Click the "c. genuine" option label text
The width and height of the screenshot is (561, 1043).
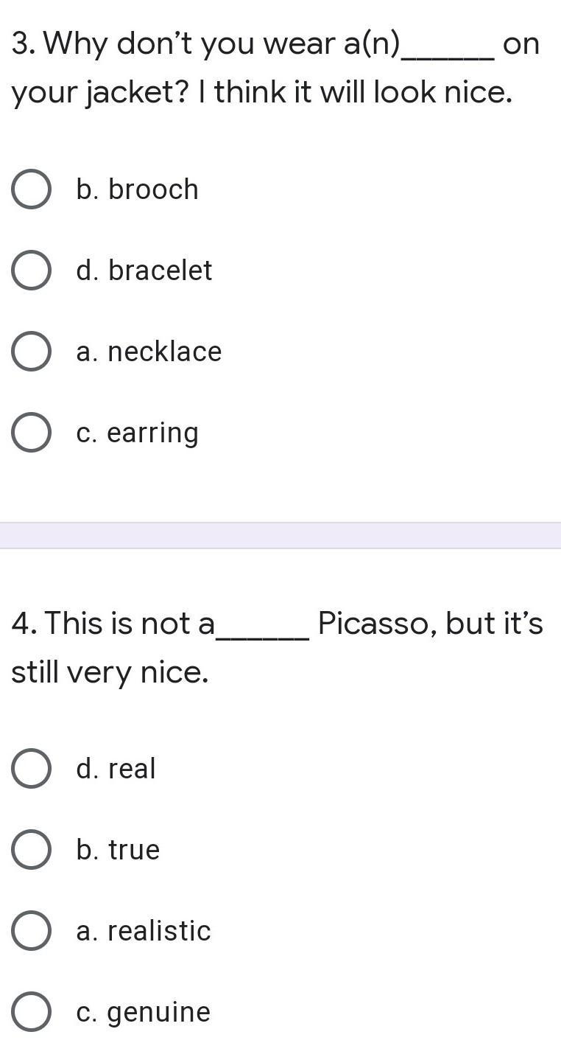pos(143,1012)
